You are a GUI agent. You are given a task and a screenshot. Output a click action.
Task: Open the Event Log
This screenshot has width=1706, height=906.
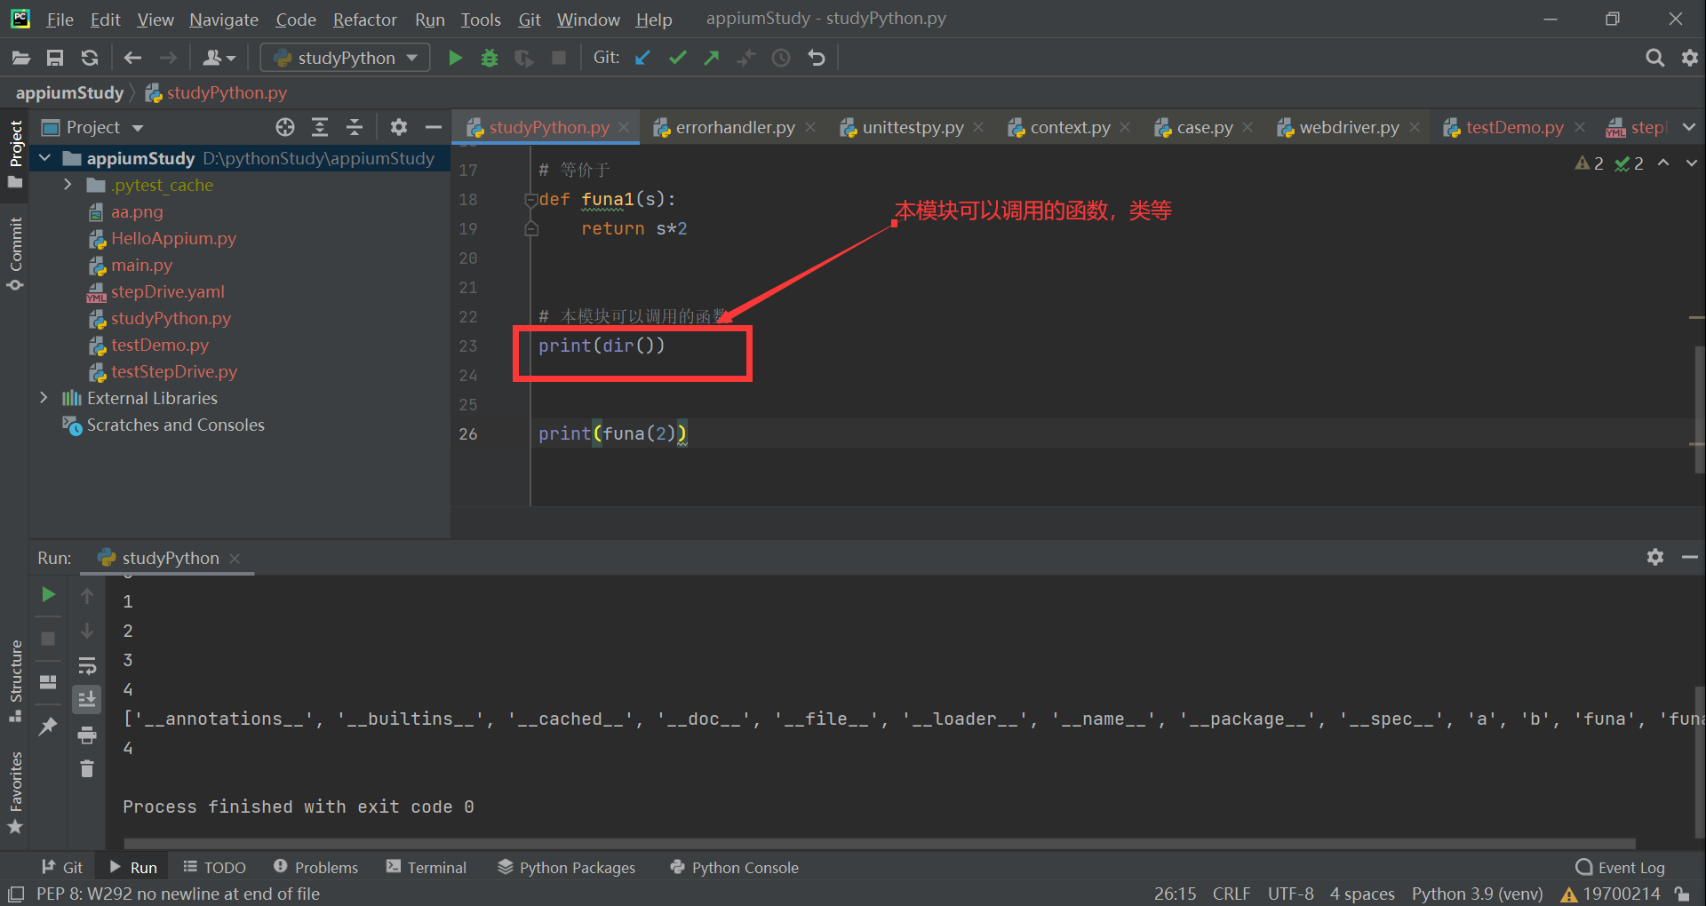click(1621, 867)
